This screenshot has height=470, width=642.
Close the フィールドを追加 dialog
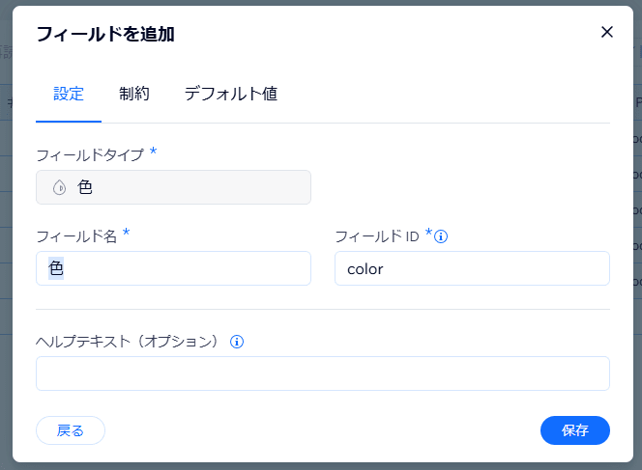[x=607, y=32]
